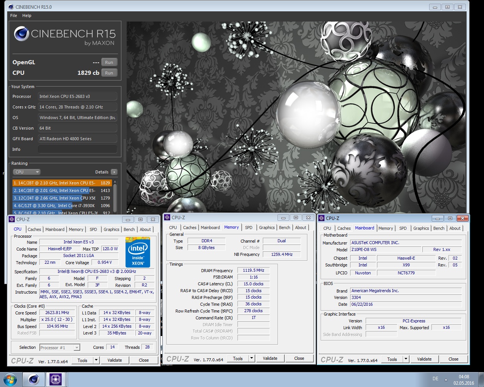The width and height of the screenshot is (484, 387).
Task: Open Help menu in Cinebench
Action: click(x=27, y=15)
